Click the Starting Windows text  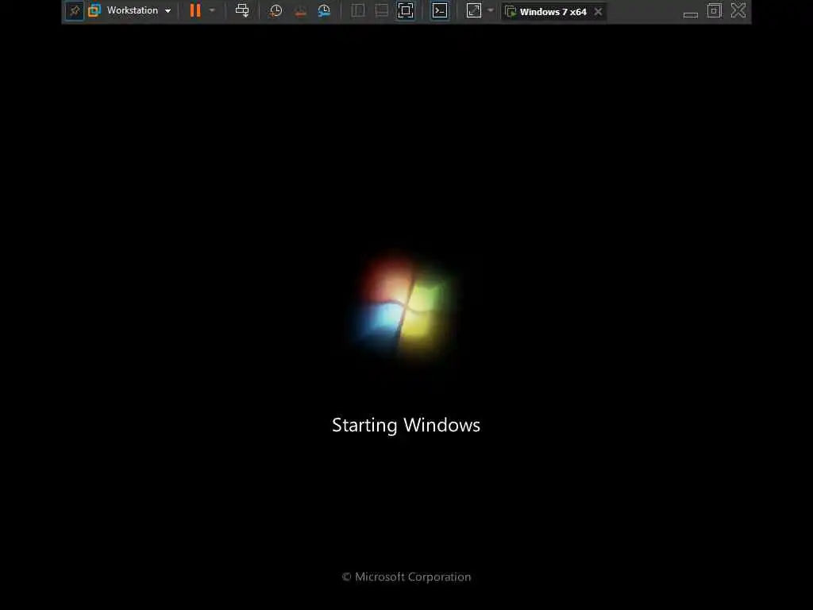[x=406, y=426]
